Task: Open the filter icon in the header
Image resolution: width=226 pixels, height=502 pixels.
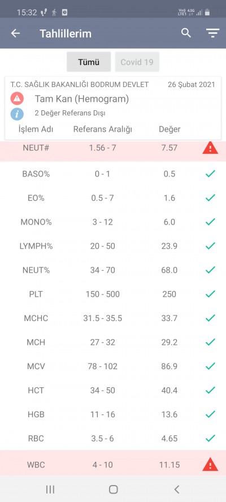Action: [212, 33]
